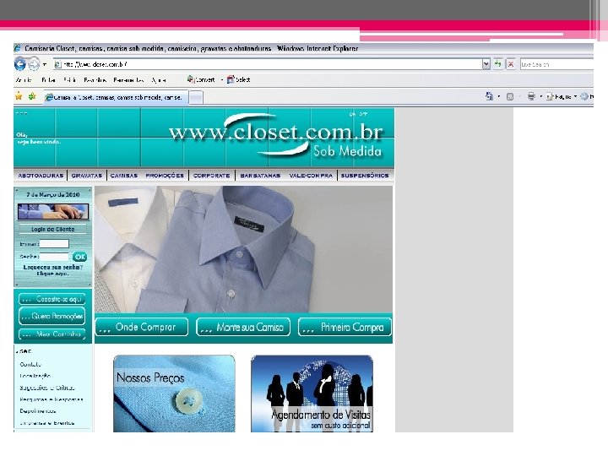Open the VALE-COMPRA navigation item
This screenshot has height=456, width=608.
(311, 176)
